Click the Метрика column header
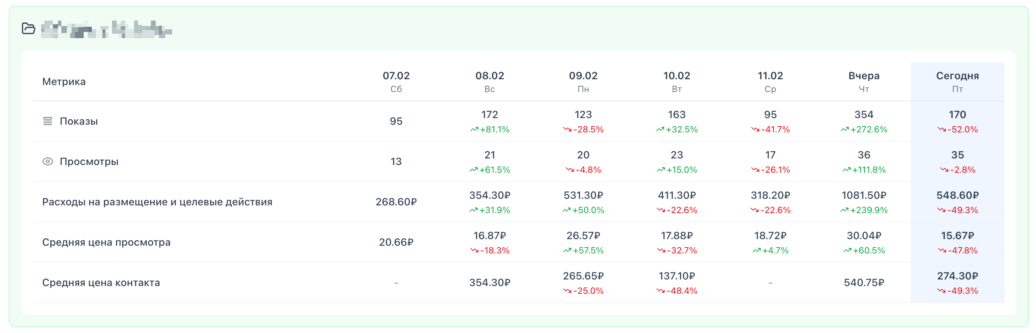Image resolution: width=1036 pixels, height=333 pixels. pyautogui.click(x=64, y=82)
